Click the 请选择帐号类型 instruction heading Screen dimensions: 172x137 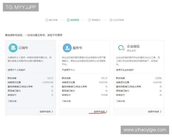click(34, 35)
